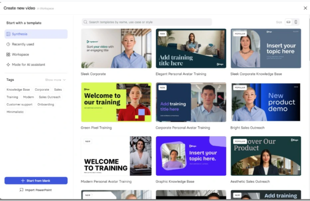
Task: Click 'Aesthetic Sales Outreach' title text
Action: click(x=250, y=182)
